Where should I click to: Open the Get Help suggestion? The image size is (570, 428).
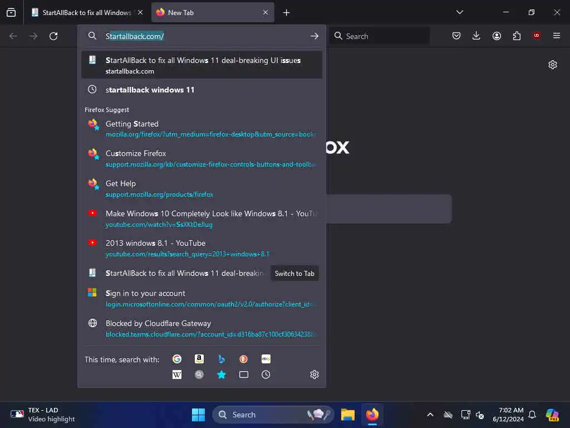coord(202,188)
